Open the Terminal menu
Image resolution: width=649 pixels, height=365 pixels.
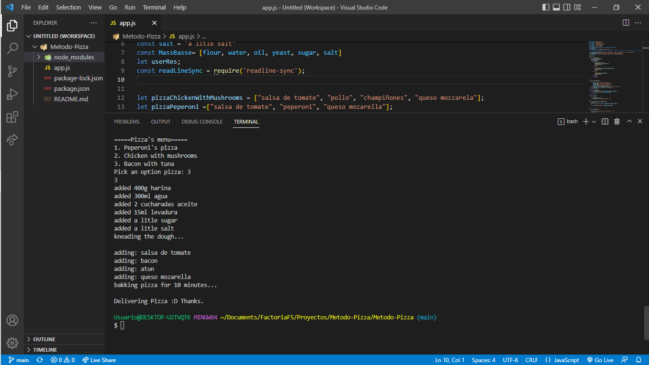(153, 7)
